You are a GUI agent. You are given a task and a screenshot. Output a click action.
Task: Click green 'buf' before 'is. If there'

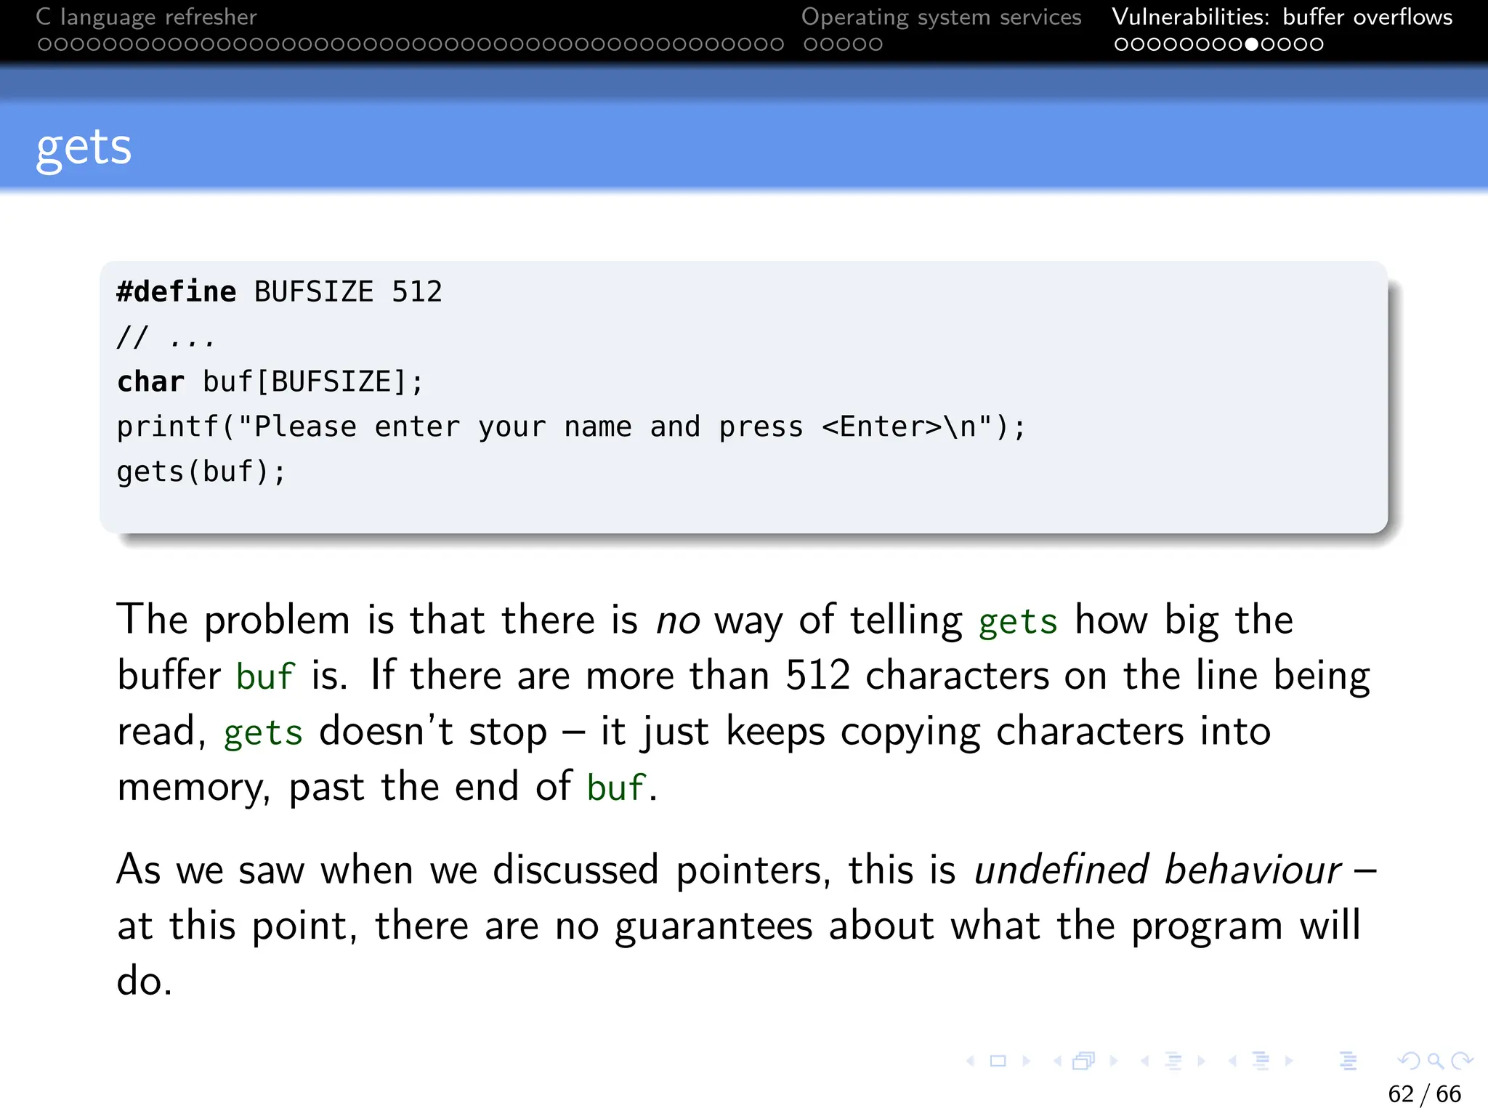(x=265, y=677)
